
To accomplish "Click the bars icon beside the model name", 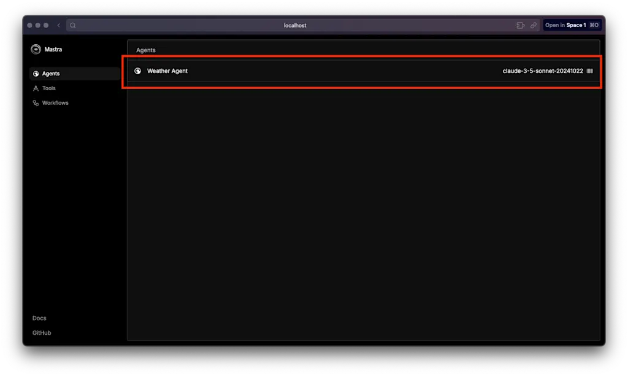I will (x=589, y=71).
